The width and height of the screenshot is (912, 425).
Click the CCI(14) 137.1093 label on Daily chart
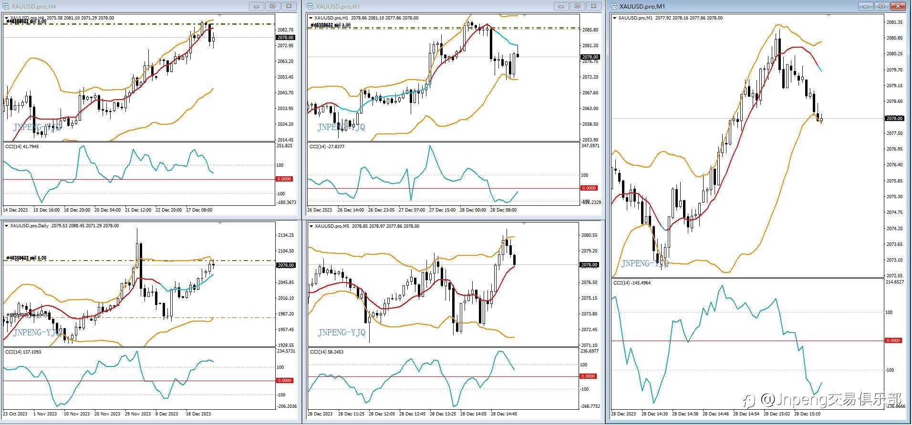pos(23,352)
